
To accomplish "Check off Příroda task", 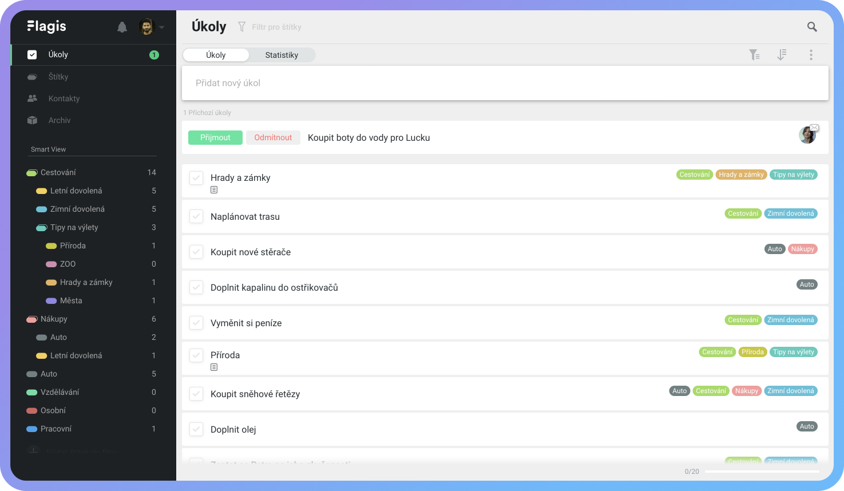I will [x=196, y=355].
